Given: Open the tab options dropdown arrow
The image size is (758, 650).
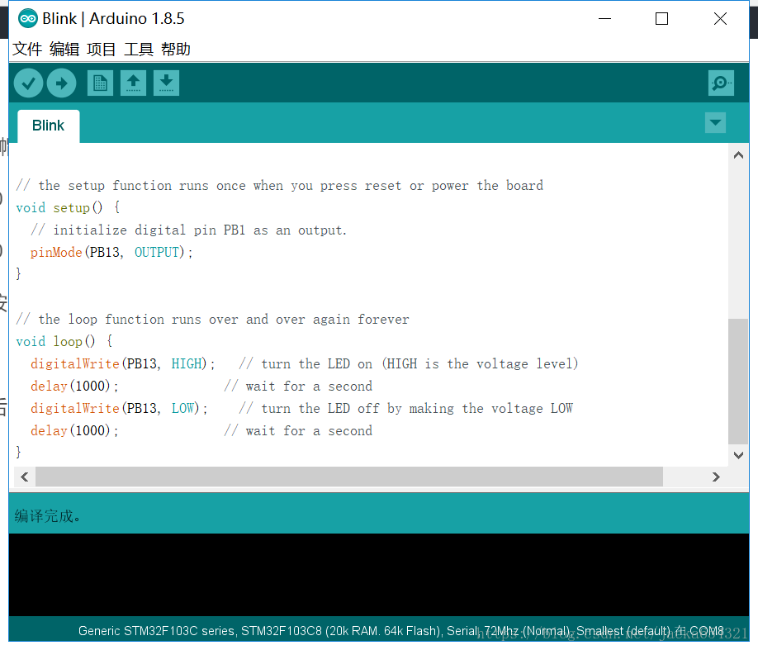Looking at the screenshot, I should pyautogui.click(x=715, y=123).
